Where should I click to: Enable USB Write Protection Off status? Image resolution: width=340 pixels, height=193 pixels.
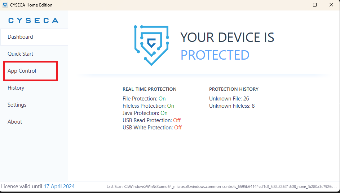178,128
